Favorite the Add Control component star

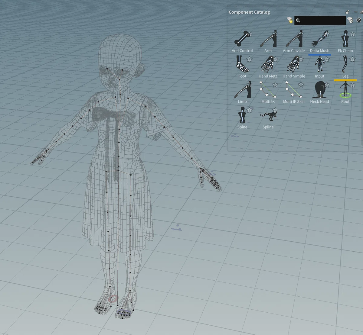(x=250, y=34)
